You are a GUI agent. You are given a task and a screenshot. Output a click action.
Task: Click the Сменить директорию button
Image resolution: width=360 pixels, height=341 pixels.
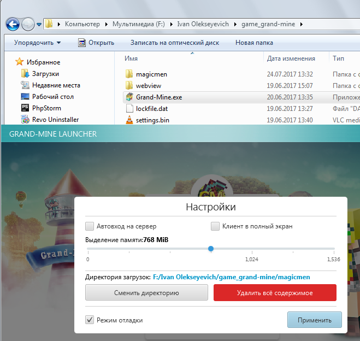click(x=146, y=292)
